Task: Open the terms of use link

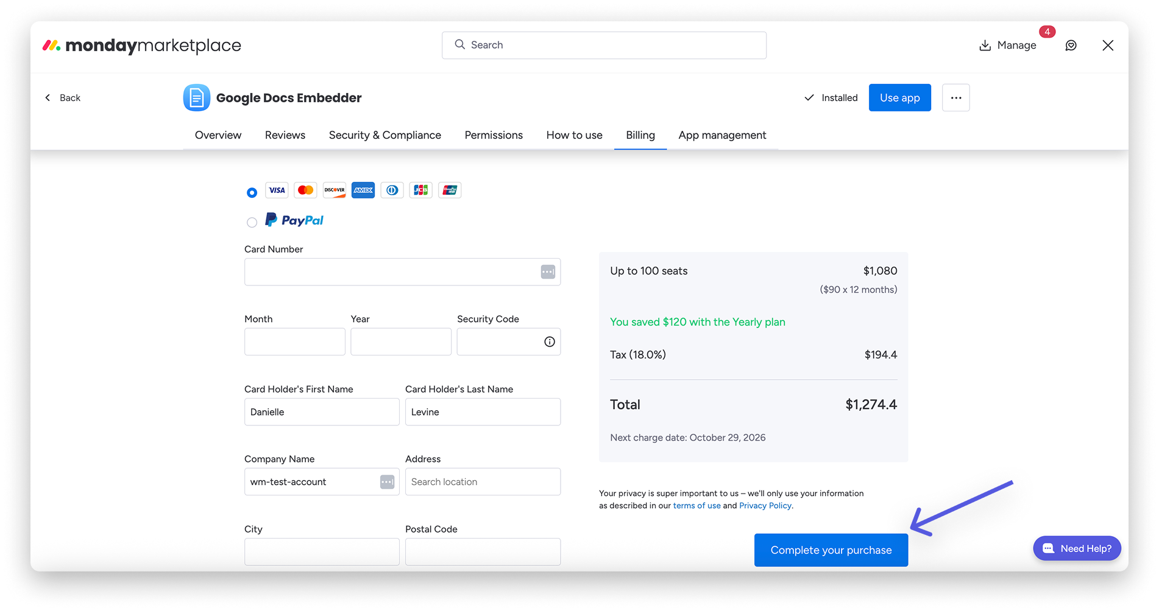Action: click(x=696, y=506)
